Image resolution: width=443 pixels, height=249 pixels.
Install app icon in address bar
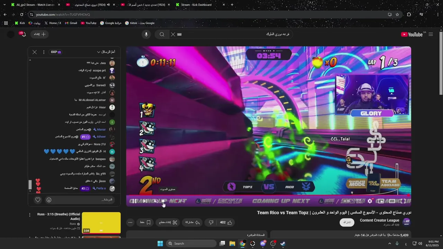click(390, 15)
